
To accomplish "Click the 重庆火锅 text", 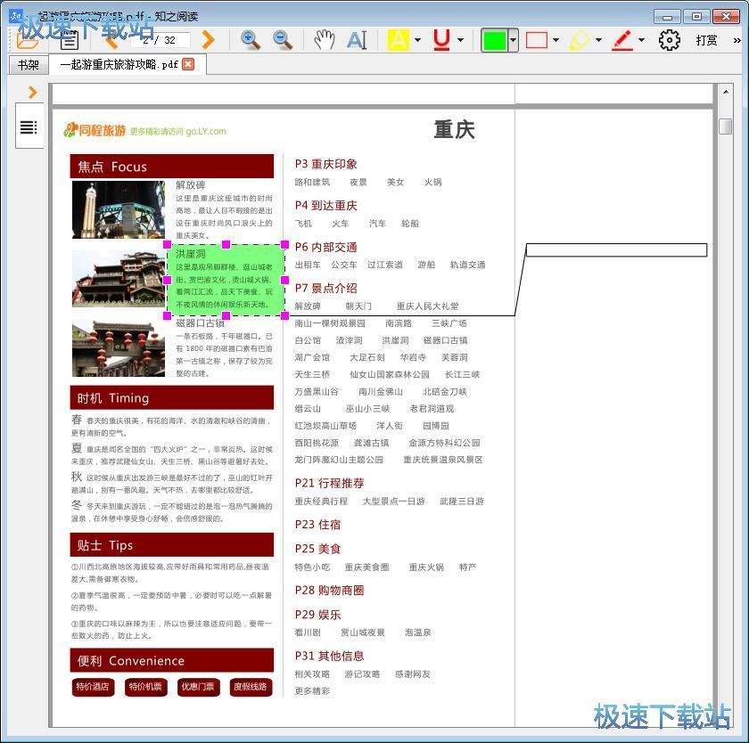I will pyautogui.click(x=426, y=567).
